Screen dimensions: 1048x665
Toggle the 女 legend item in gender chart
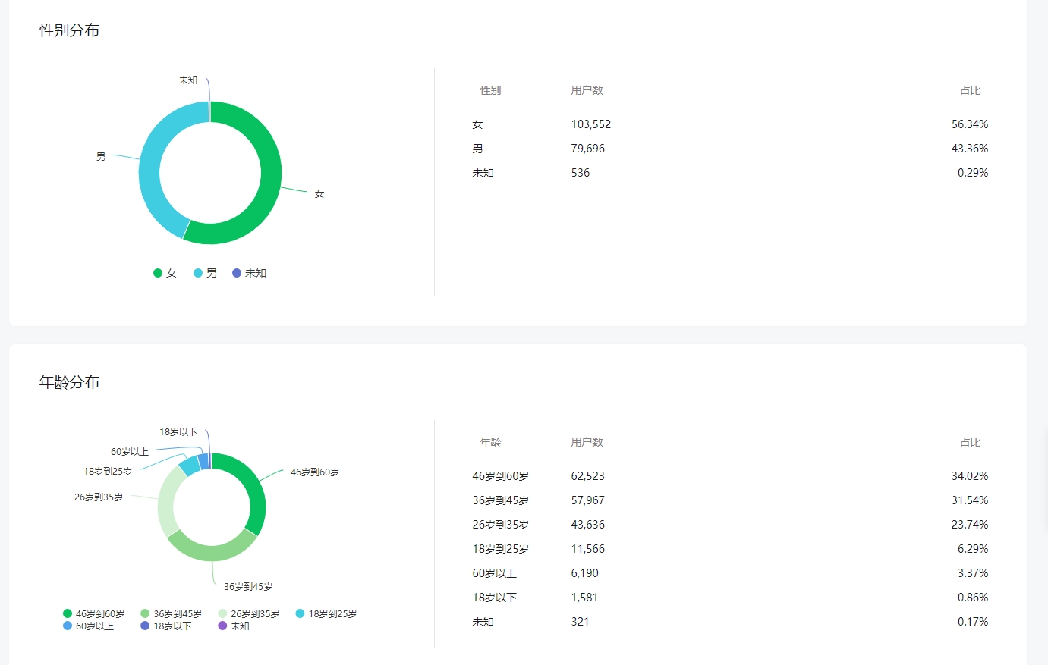165,273
